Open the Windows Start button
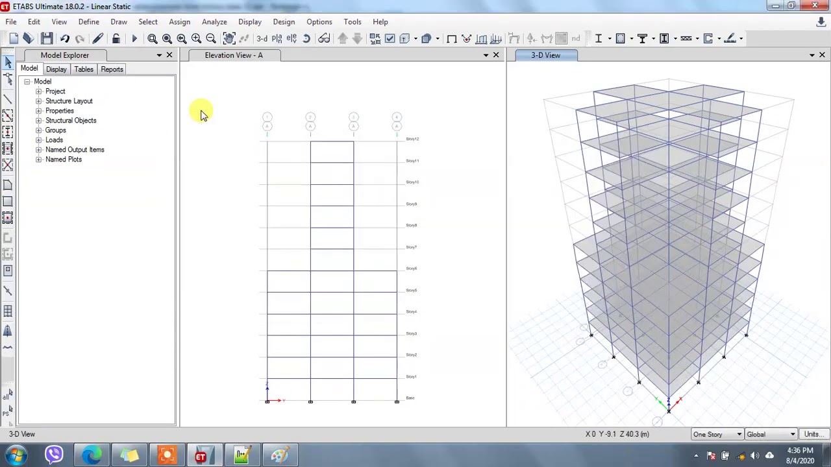 click(16, 455)
